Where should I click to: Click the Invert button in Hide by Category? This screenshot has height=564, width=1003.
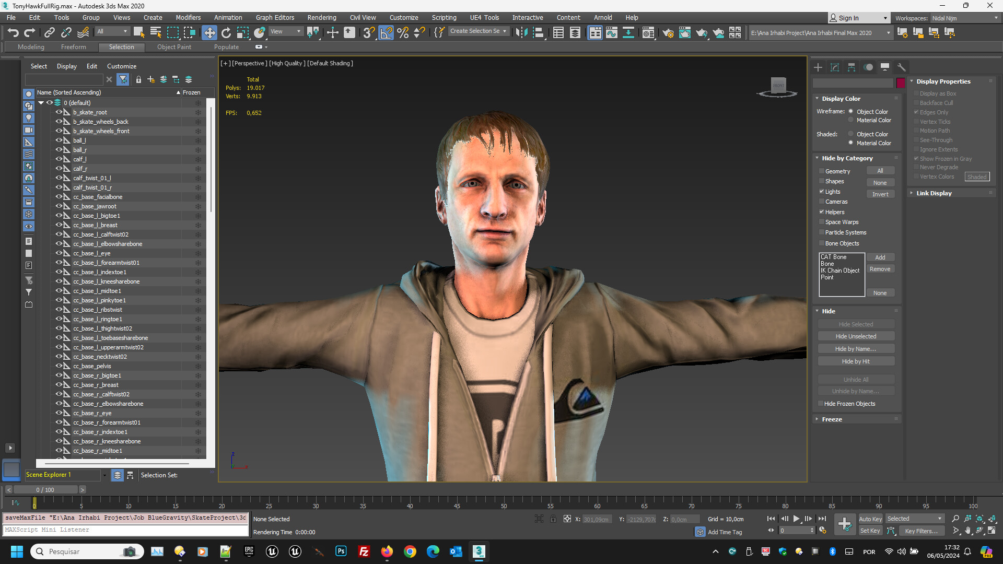click(881, 194)
